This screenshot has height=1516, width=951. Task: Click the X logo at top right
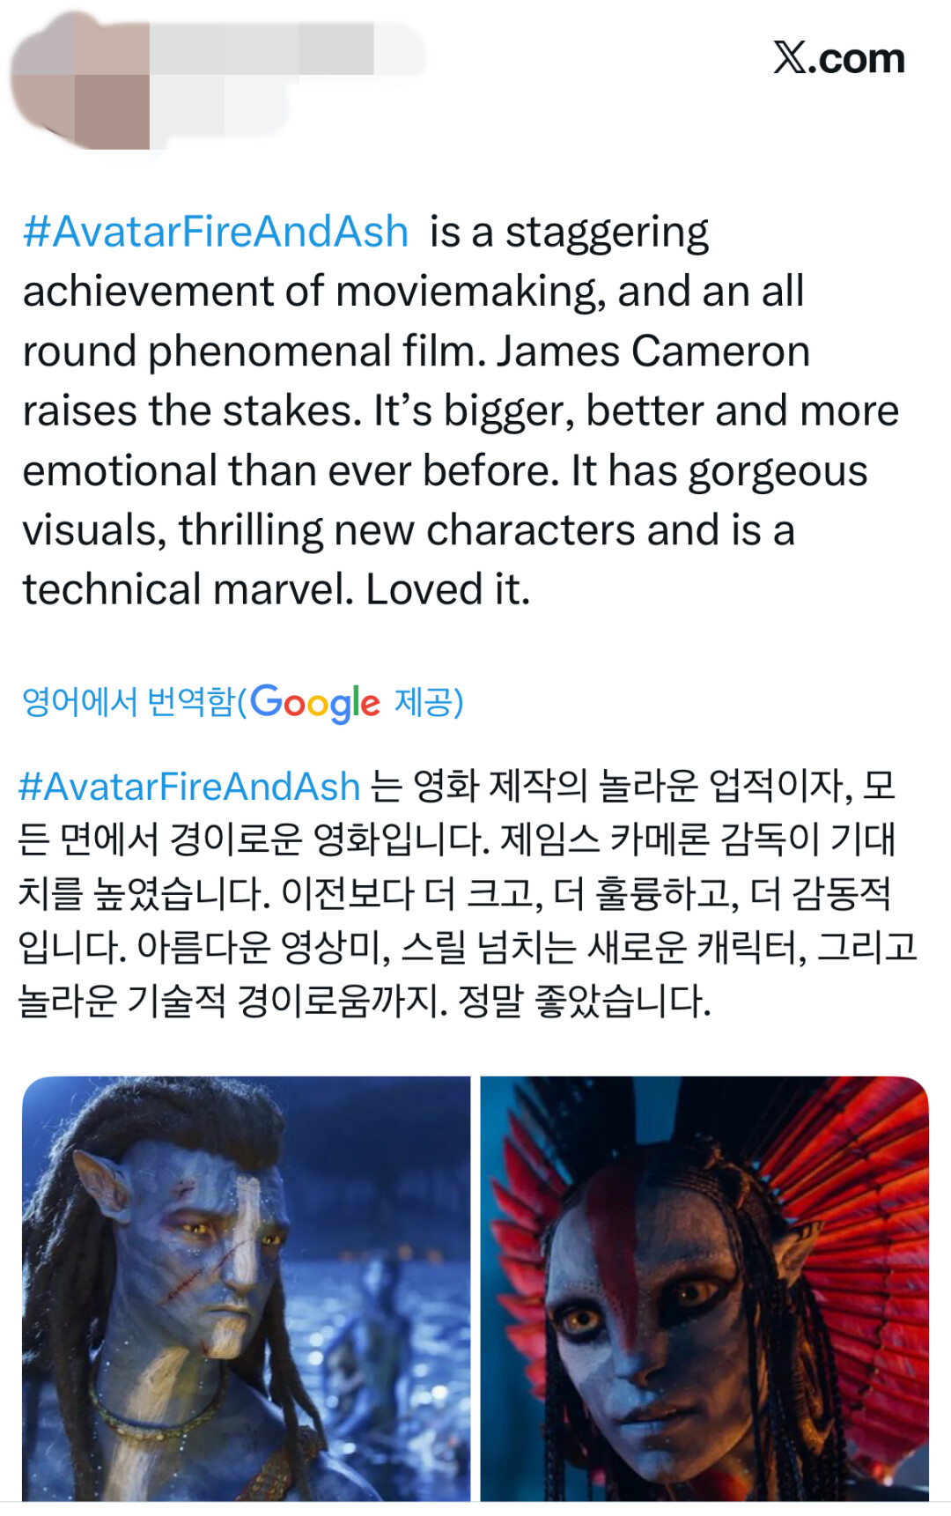coord(790,58)
